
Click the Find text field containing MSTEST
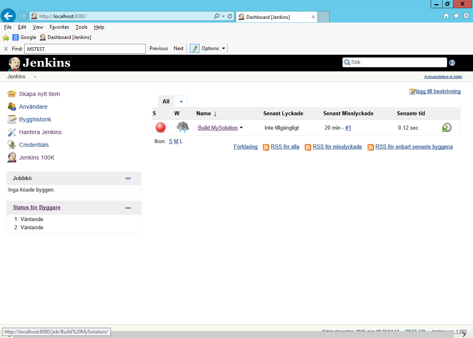(x=85, y=49)
